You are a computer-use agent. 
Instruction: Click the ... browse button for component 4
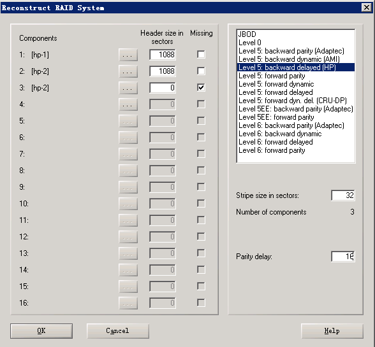pyautogui.click(x=128, y=104)
